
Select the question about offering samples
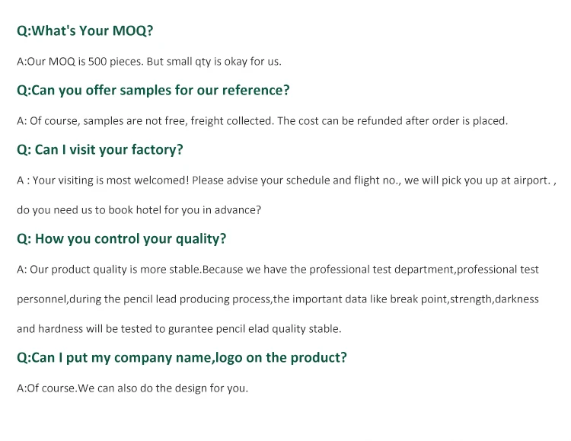click(x=153, y=91)
